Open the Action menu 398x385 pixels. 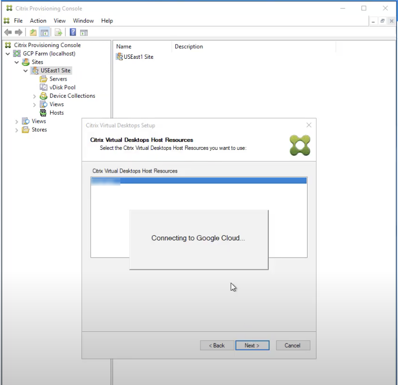click(37, 20)
